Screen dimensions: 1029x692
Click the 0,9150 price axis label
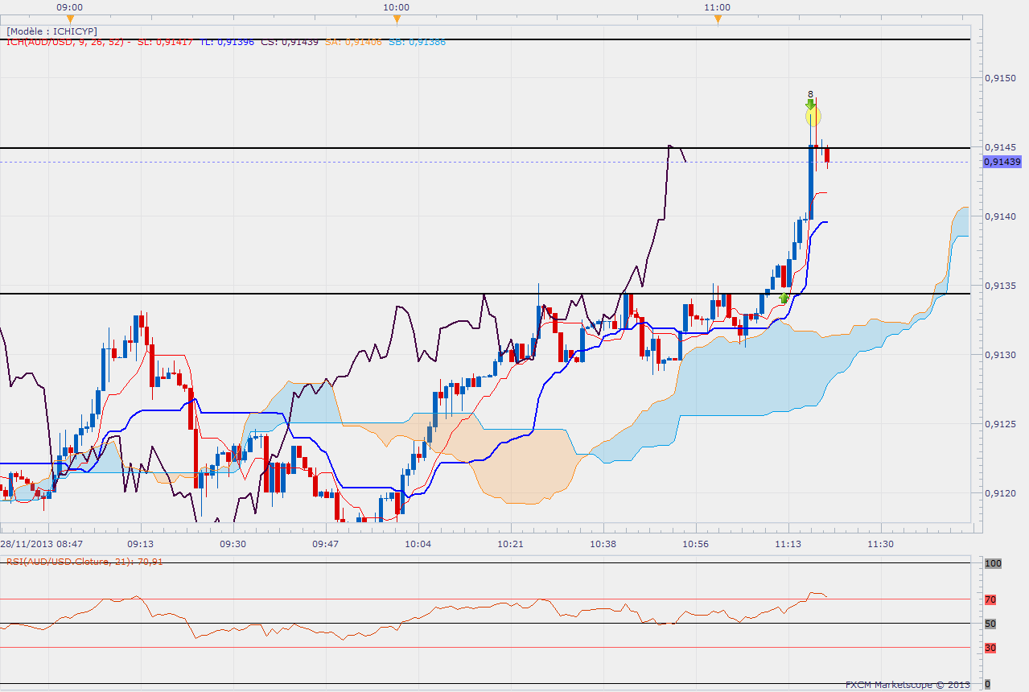point(1001,78)
